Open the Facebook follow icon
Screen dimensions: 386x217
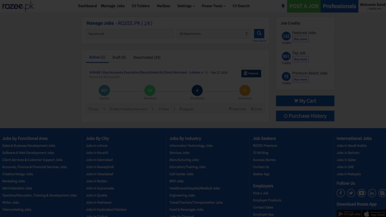(x=341, y=193)
